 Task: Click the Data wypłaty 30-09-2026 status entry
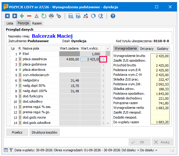click(33, 150)
